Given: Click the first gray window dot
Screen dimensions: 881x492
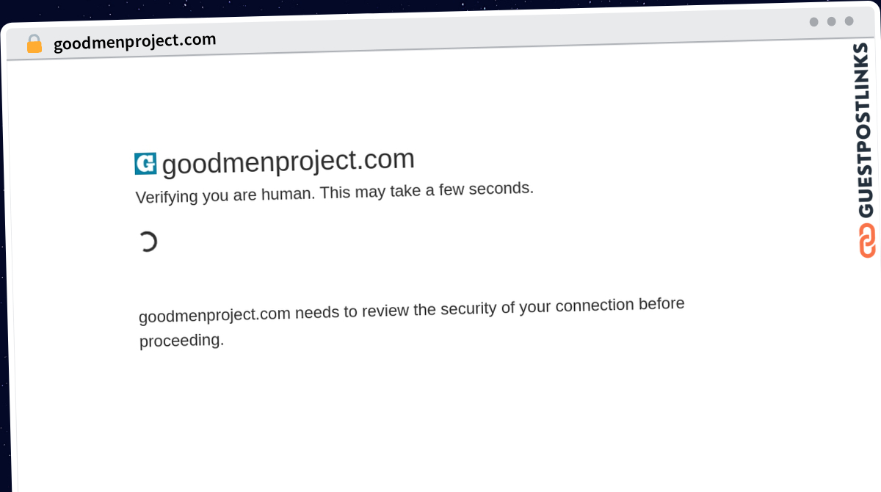Looking at the screenshot, I should pos(813,22).
